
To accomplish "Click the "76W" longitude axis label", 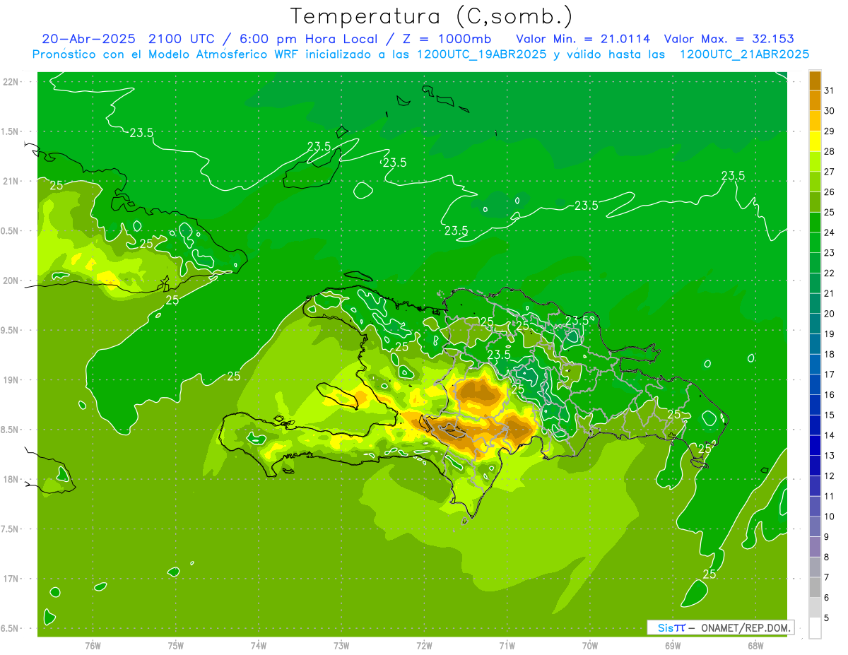I will (93, 646).
